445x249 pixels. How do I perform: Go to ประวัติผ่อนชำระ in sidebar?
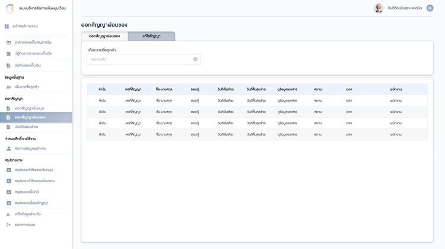(x=27, y=127)
